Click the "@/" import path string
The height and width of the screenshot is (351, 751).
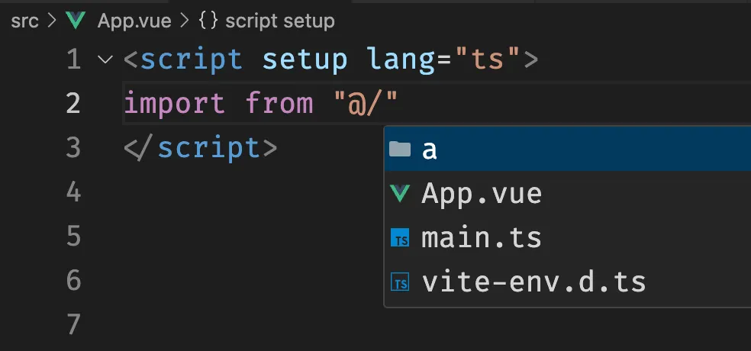[367, 104]
